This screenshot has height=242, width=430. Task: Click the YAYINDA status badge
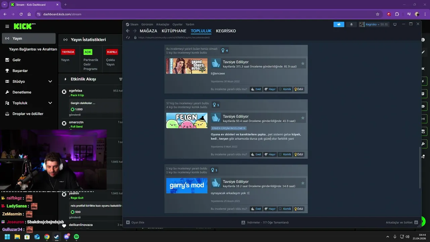[68, 52]
